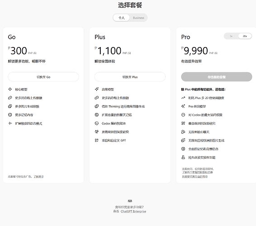Click the Plus plan title

(100, 37)
